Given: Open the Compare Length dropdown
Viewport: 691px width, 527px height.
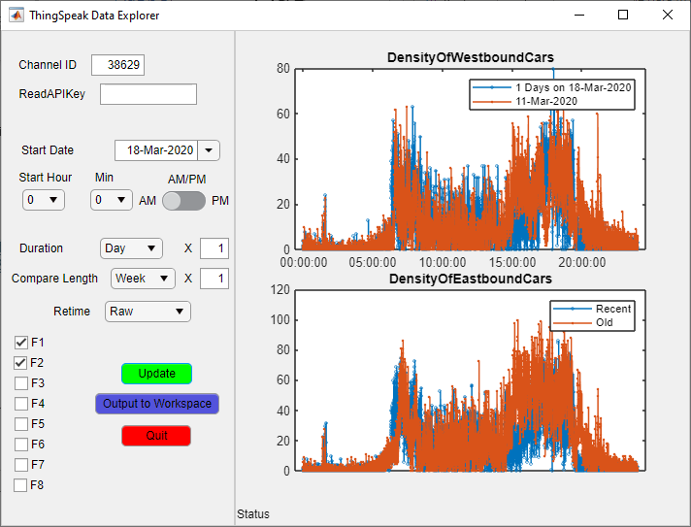Looking at the screenshot, I should 143,279.
